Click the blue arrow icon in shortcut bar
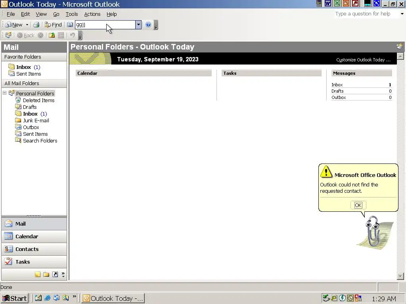This screenshot has height=304, width=406. [x=377, y=3]
